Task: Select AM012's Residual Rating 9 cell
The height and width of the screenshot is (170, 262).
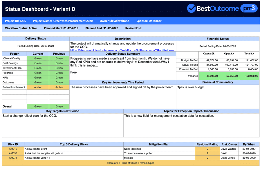Action: click(x=207, y=149)
